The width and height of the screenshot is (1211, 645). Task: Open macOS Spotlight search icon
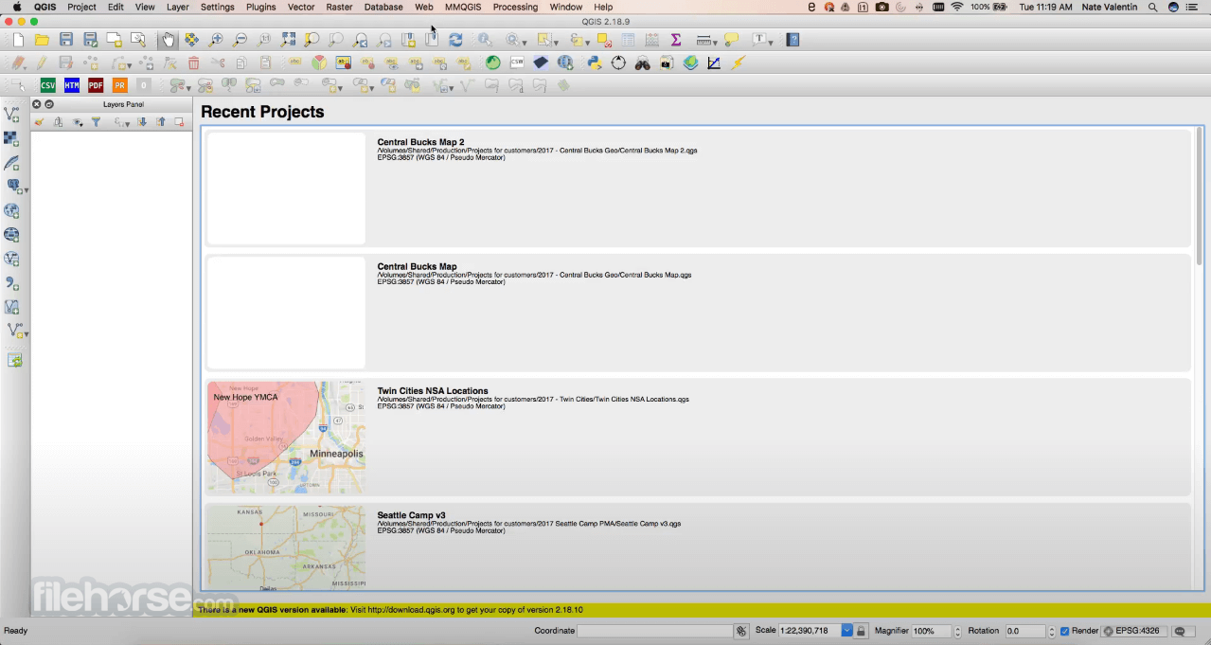[x=1152, y=7]
